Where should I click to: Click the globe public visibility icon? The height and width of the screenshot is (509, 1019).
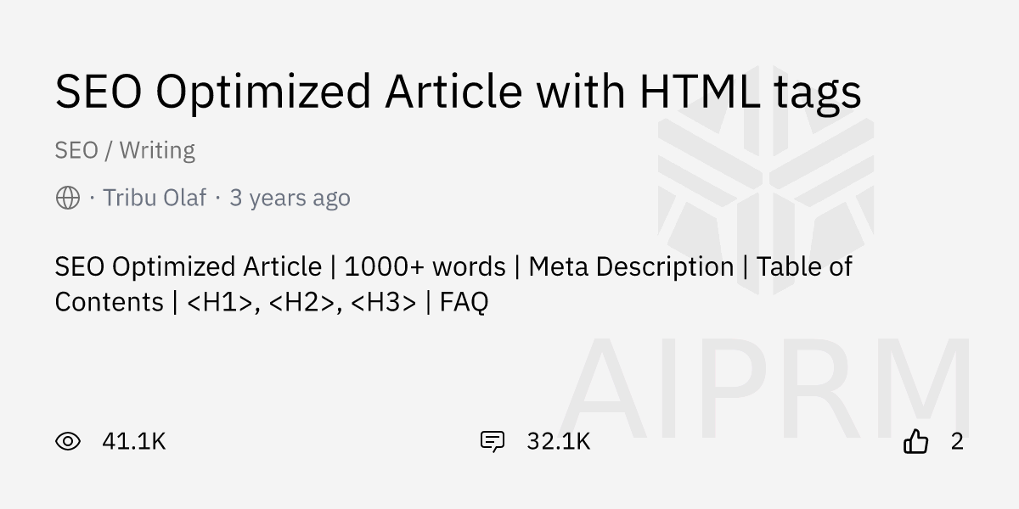point(68,198)
